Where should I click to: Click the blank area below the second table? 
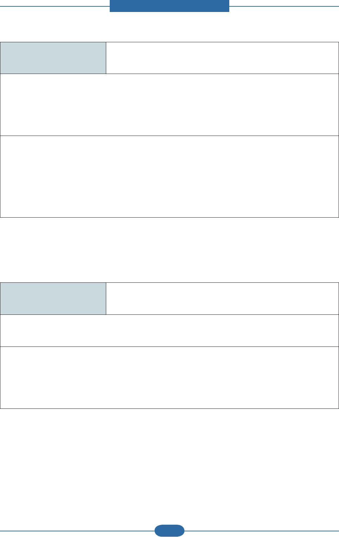pyautogui.click(x=169, y=465)
